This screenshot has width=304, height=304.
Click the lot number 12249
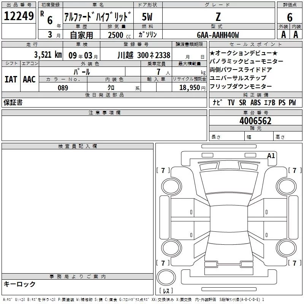(19, 16)
